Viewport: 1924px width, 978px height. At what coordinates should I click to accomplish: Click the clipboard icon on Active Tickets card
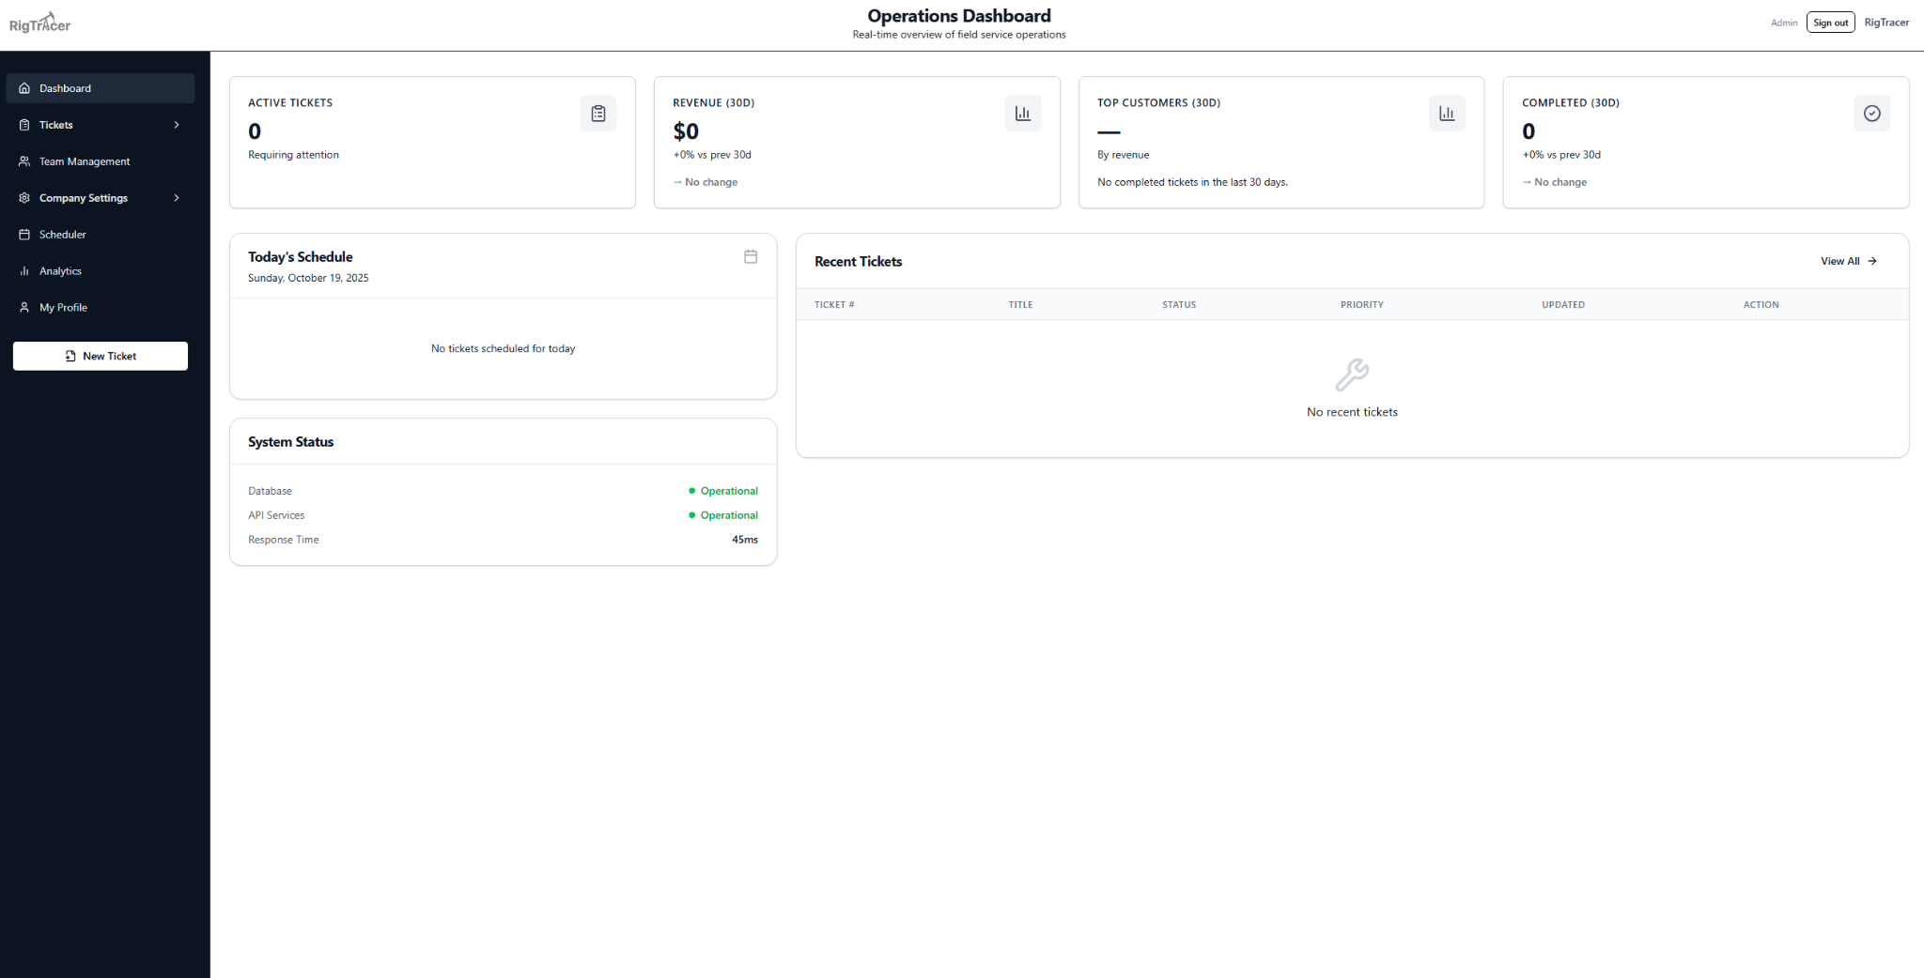coord(598,113)
